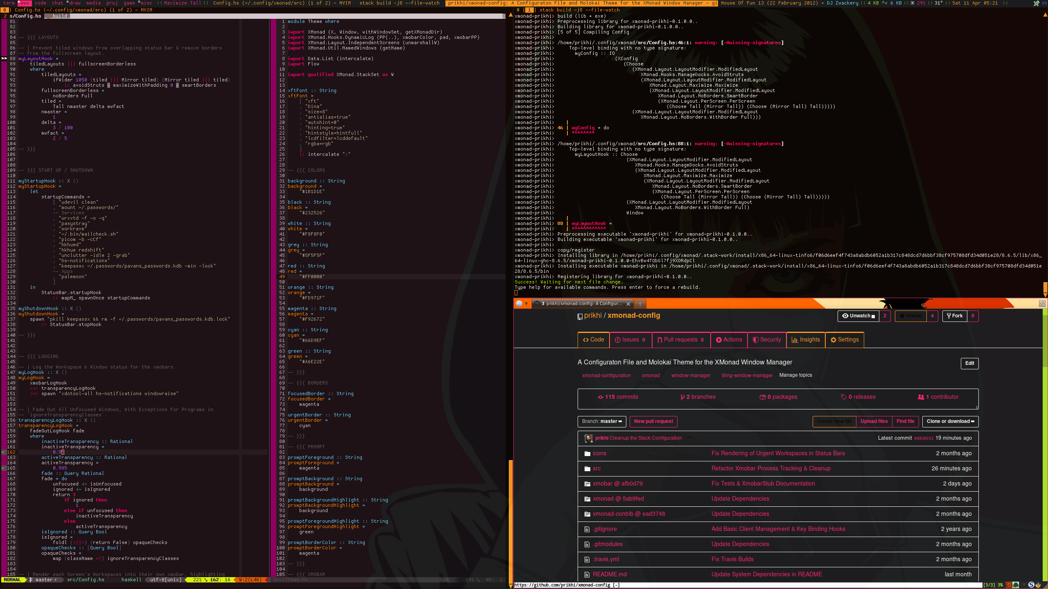Image resolution: width=1048 pixels, height=589 pixels.
Task: Click the branch icon beside 2 branches
Action: coord(682,397)
